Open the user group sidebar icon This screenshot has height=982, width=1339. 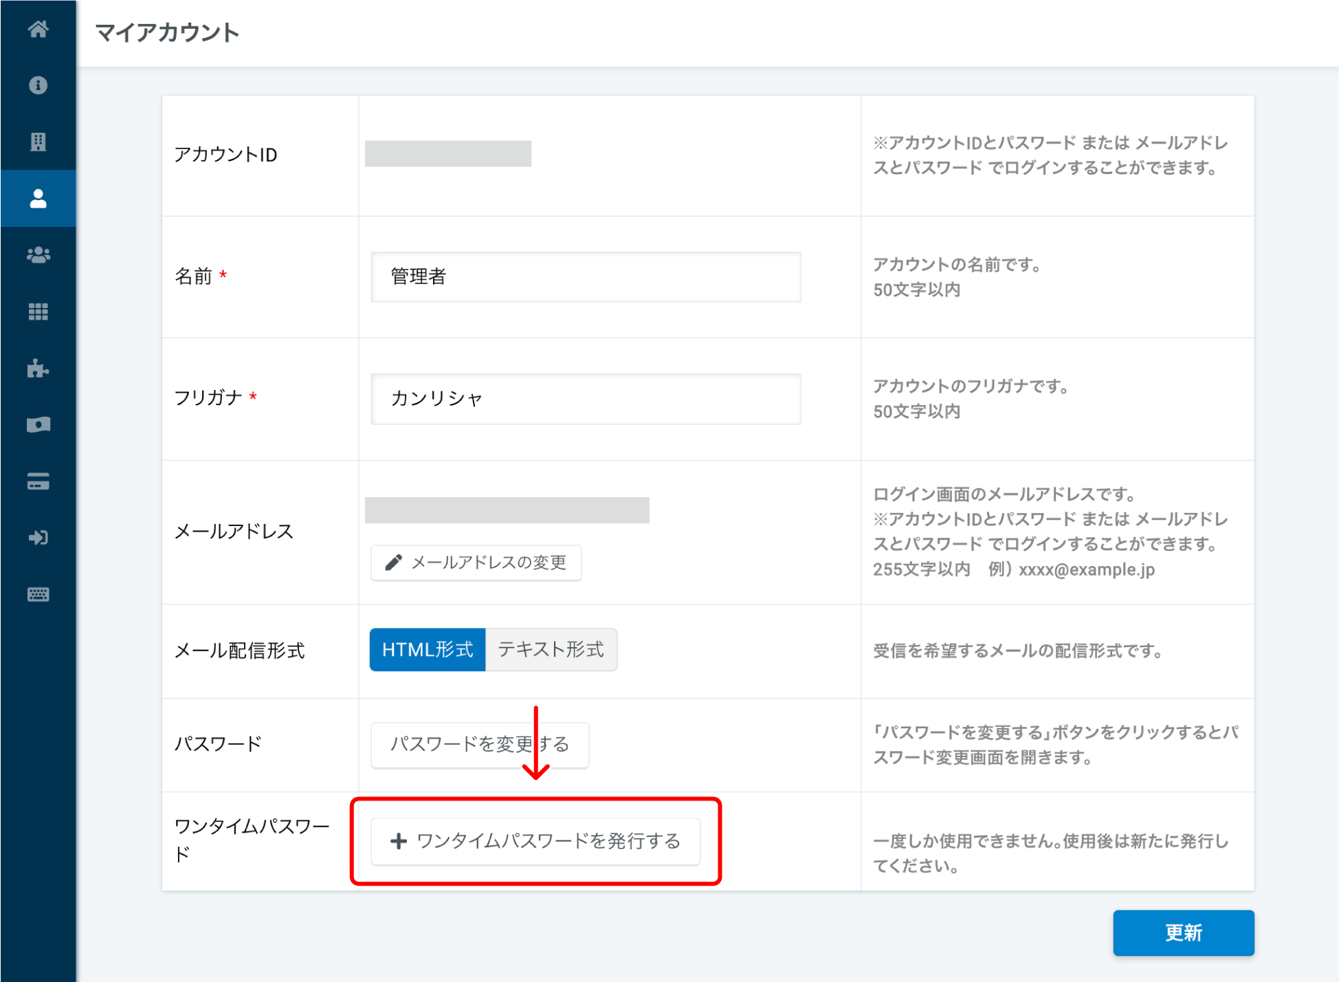(38, 255)
